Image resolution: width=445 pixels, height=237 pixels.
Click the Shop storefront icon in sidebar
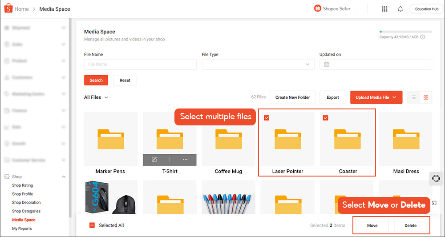tap(7, 177)
